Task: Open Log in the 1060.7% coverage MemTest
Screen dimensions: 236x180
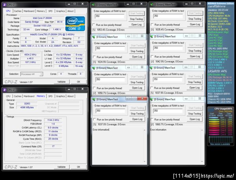Action: click(x=195, y=119)
